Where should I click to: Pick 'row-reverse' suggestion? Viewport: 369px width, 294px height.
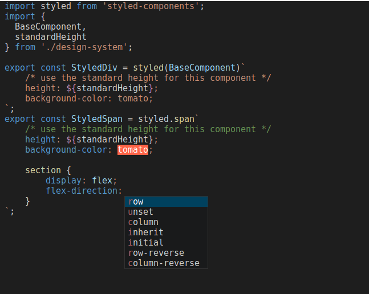tap(166, 253)
